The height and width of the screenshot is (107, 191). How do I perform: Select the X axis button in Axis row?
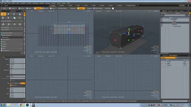coord(13,83)
